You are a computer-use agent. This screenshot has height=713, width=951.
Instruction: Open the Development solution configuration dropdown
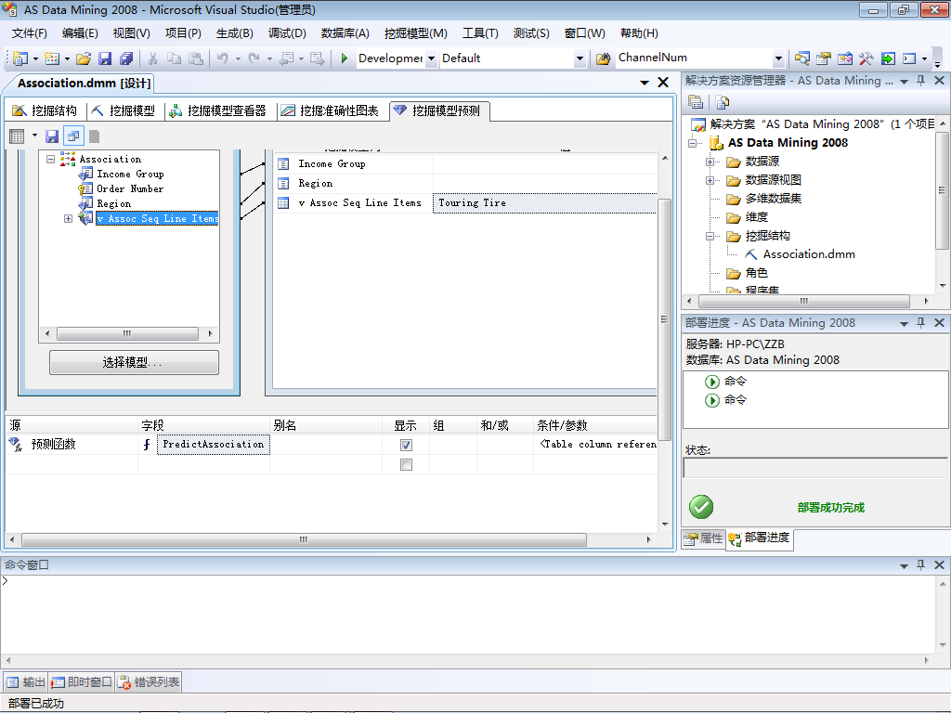(431, 58)
